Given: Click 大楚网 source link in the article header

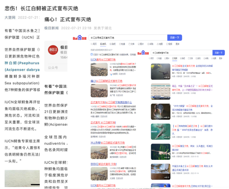Looking at the screenshot, I should [10, 17].
